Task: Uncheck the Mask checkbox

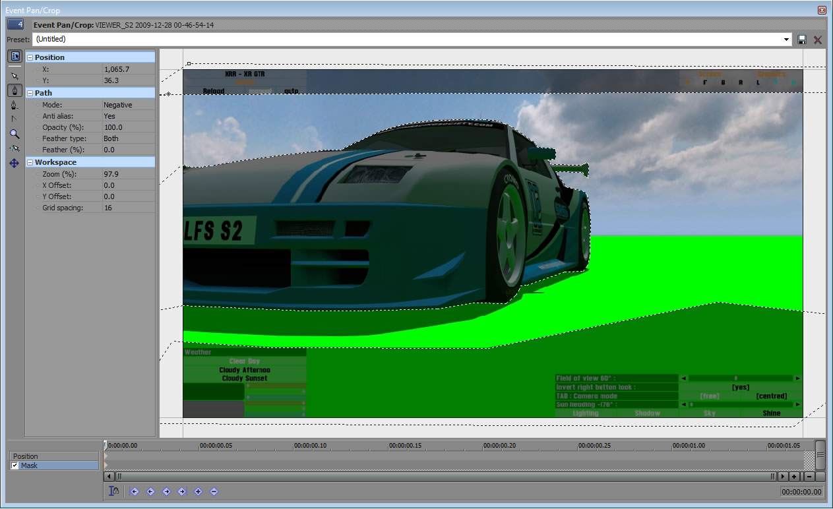Action: coord(15,465)
